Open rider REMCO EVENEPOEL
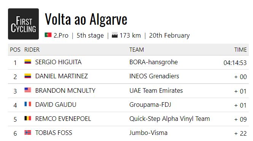 63,119
